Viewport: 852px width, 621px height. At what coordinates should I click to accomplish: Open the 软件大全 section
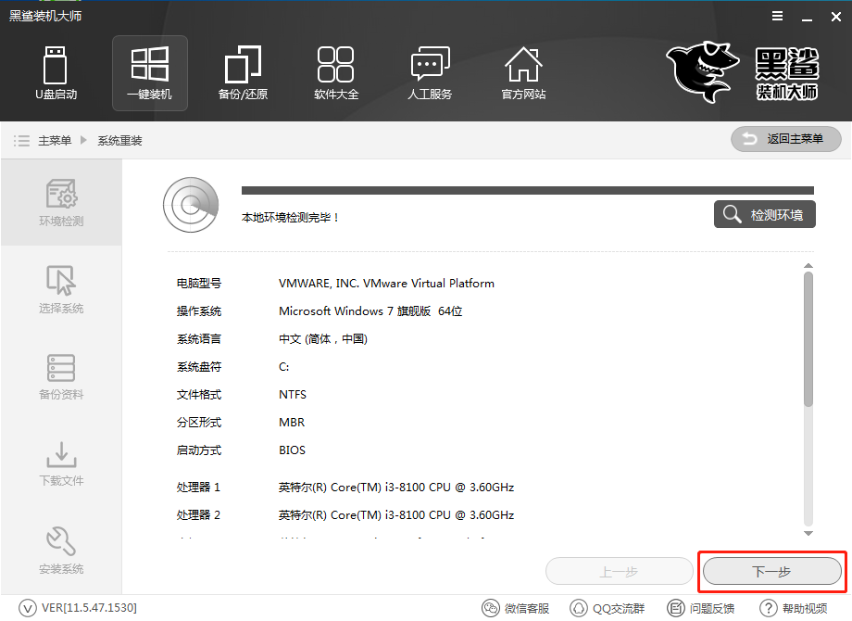[x=336, y=73]
